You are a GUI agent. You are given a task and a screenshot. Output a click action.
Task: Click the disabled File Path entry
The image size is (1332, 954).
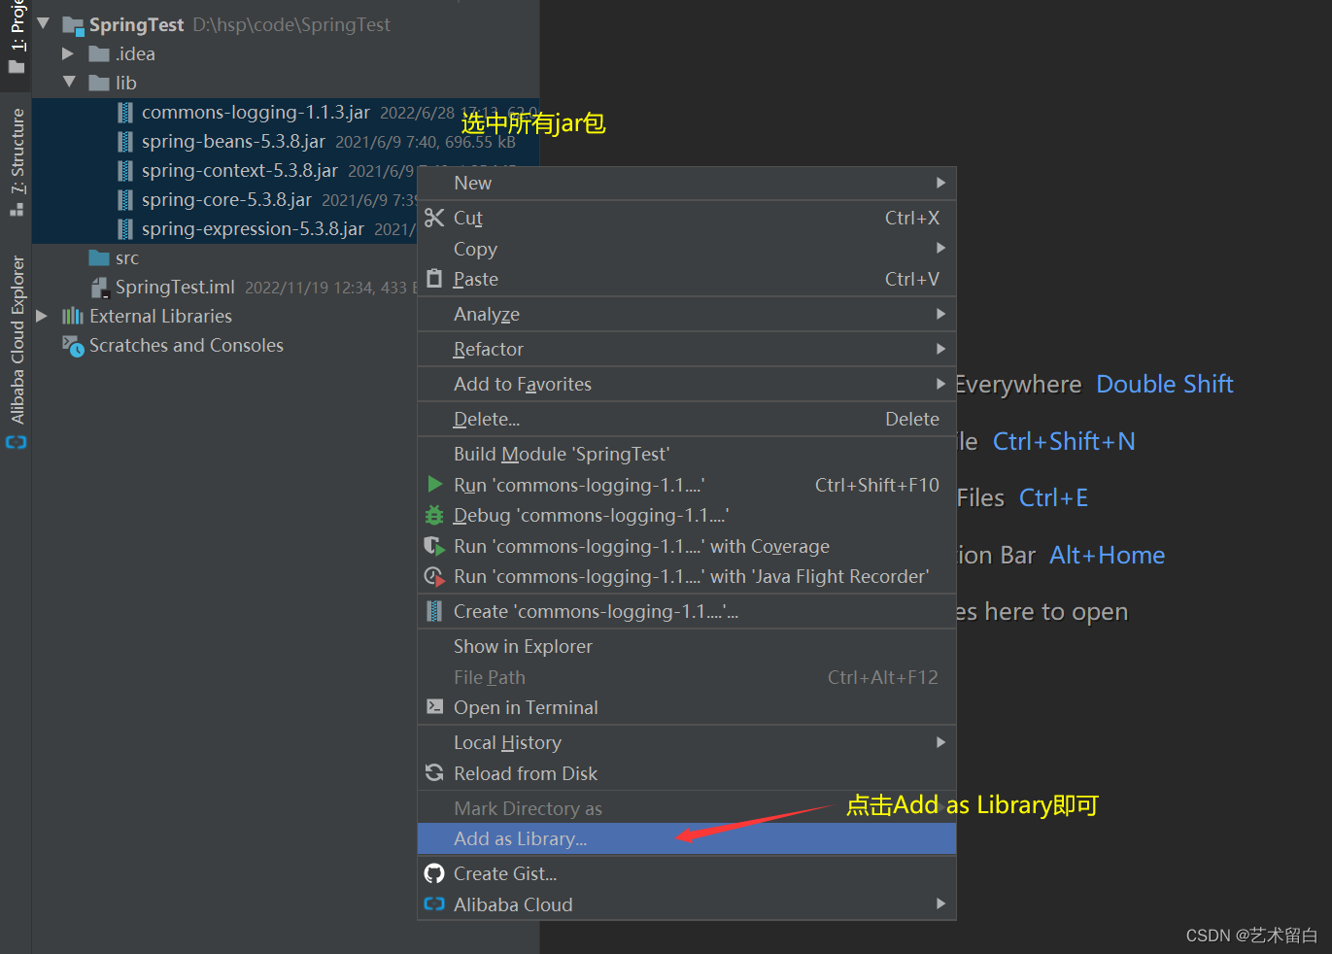pos(687,677)
